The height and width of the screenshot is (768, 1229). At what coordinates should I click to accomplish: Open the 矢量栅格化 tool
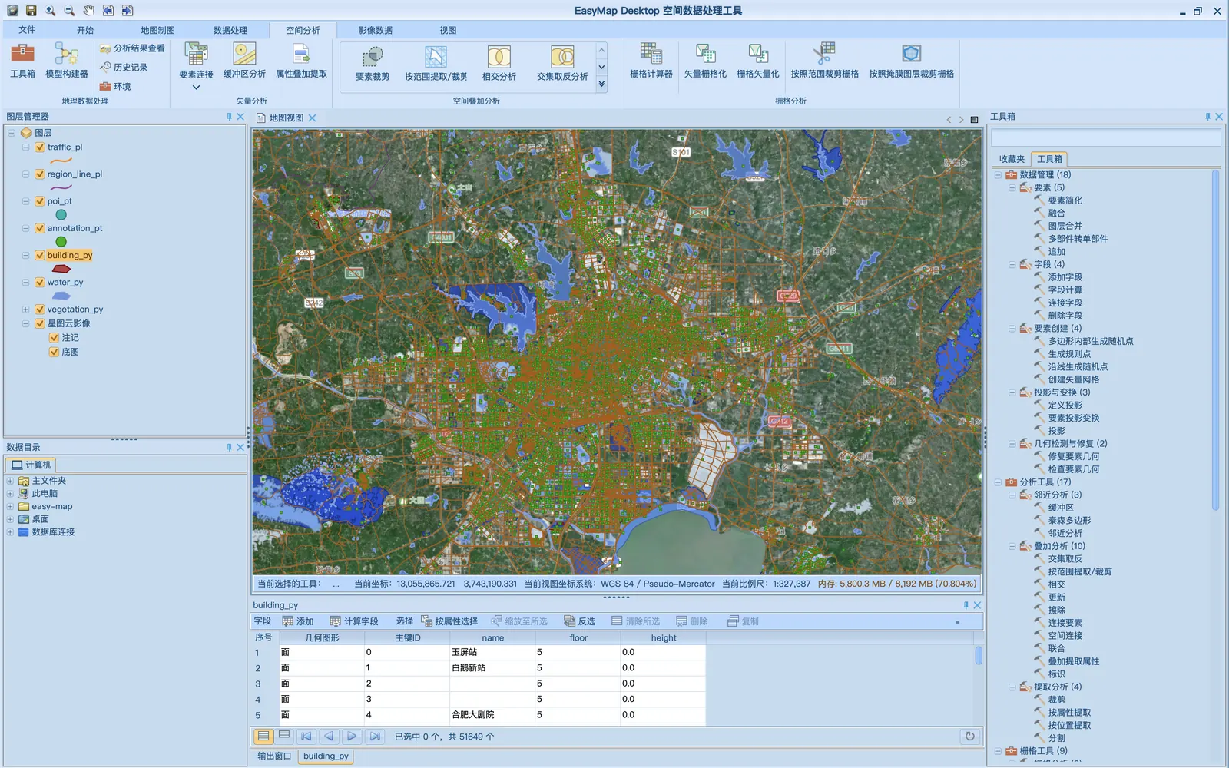click(x=705, y=61)
